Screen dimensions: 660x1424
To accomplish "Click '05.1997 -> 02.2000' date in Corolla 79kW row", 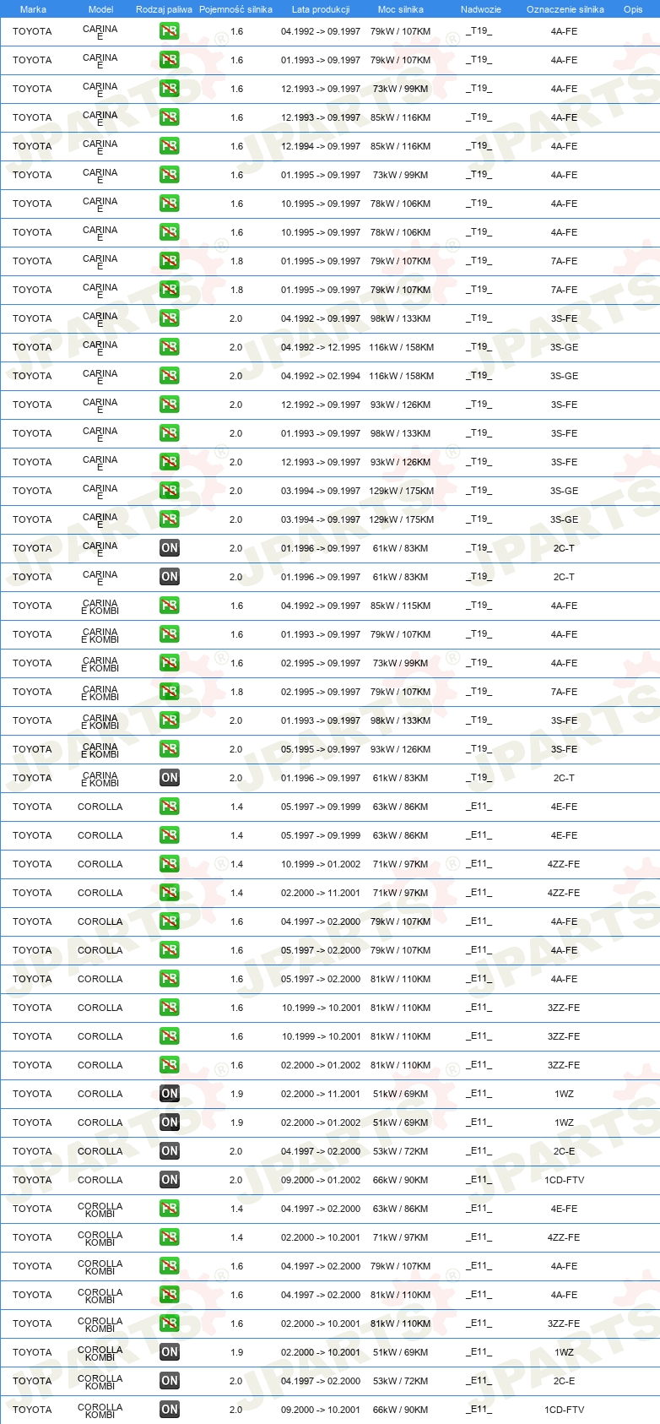I will tap(321, 950).
